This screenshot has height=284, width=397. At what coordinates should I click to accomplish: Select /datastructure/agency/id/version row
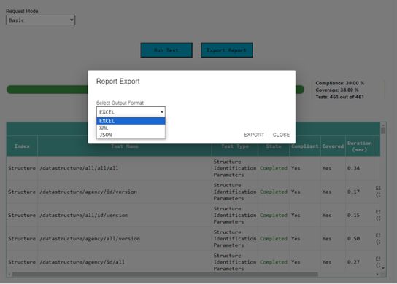tap(193, 192)
